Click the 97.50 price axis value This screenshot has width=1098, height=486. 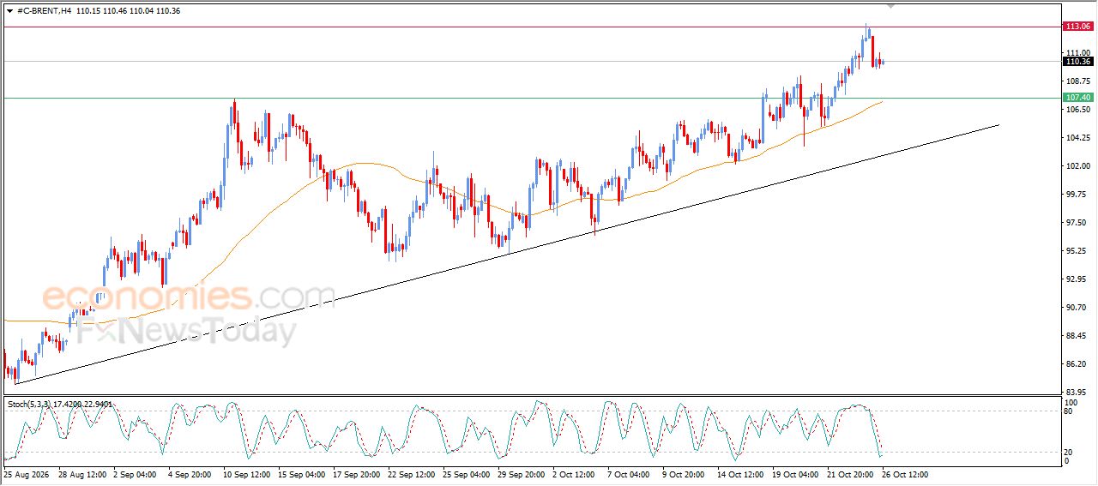pyautogui.click(x=1076, y=222)
